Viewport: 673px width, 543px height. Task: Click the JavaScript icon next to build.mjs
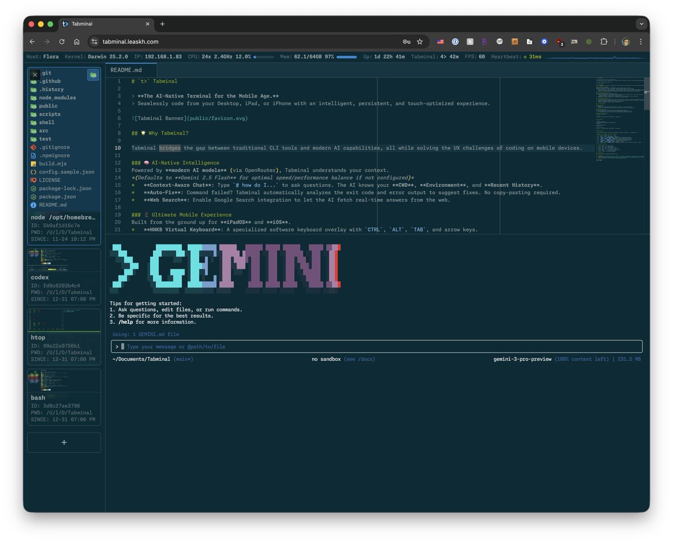tap(34, 163)
